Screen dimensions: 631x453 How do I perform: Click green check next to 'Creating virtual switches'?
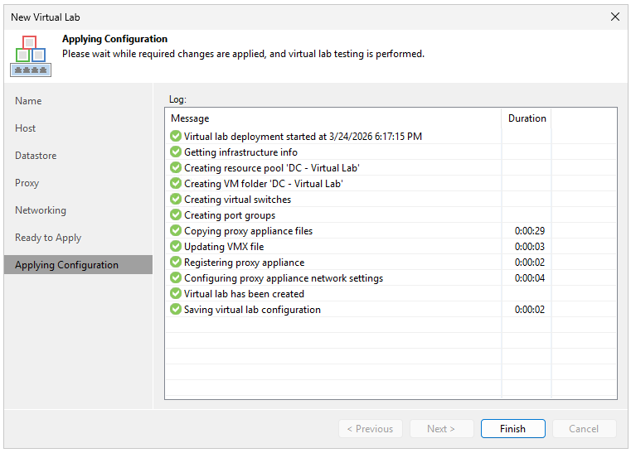pyautogui.click(x=175, y=200)
